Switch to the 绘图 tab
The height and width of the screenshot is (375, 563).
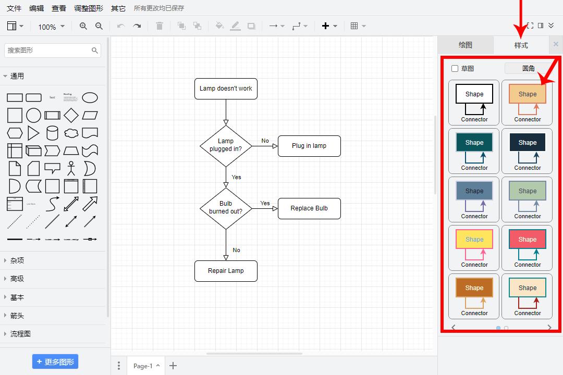pos(465,45)
